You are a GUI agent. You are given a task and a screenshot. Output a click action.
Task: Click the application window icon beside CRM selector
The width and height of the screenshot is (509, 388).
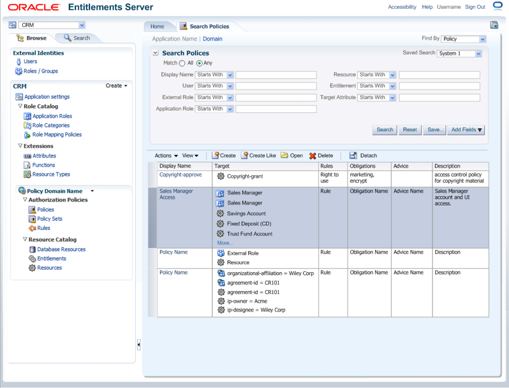(x=12, y=25)
